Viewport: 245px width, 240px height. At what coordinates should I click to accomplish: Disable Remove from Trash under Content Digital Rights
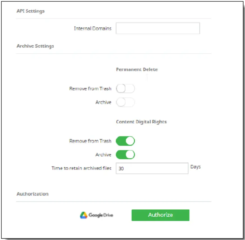[125, 141]
